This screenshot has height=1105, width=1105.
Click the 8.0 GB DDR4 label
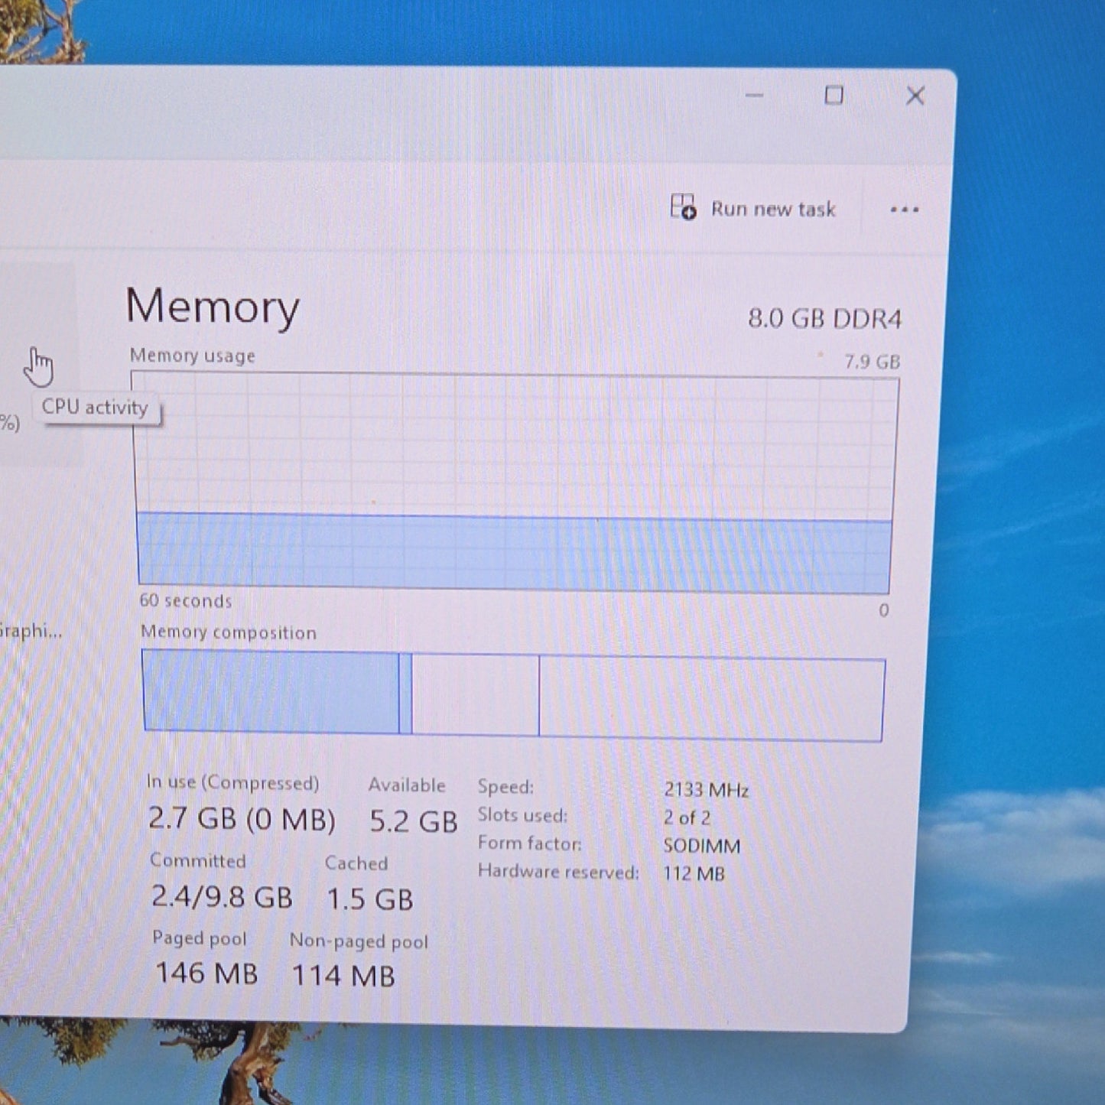[x=824, y=318]
